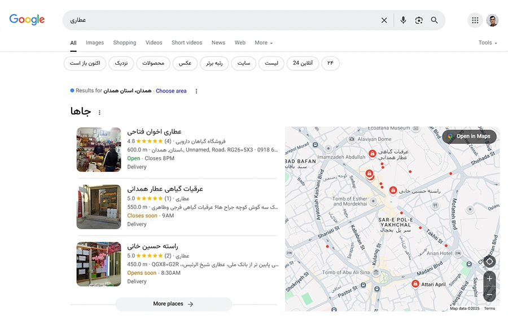Click the More places button
Image resolution: width=508 pixels, height=316 pixels.
click(174, 304)
